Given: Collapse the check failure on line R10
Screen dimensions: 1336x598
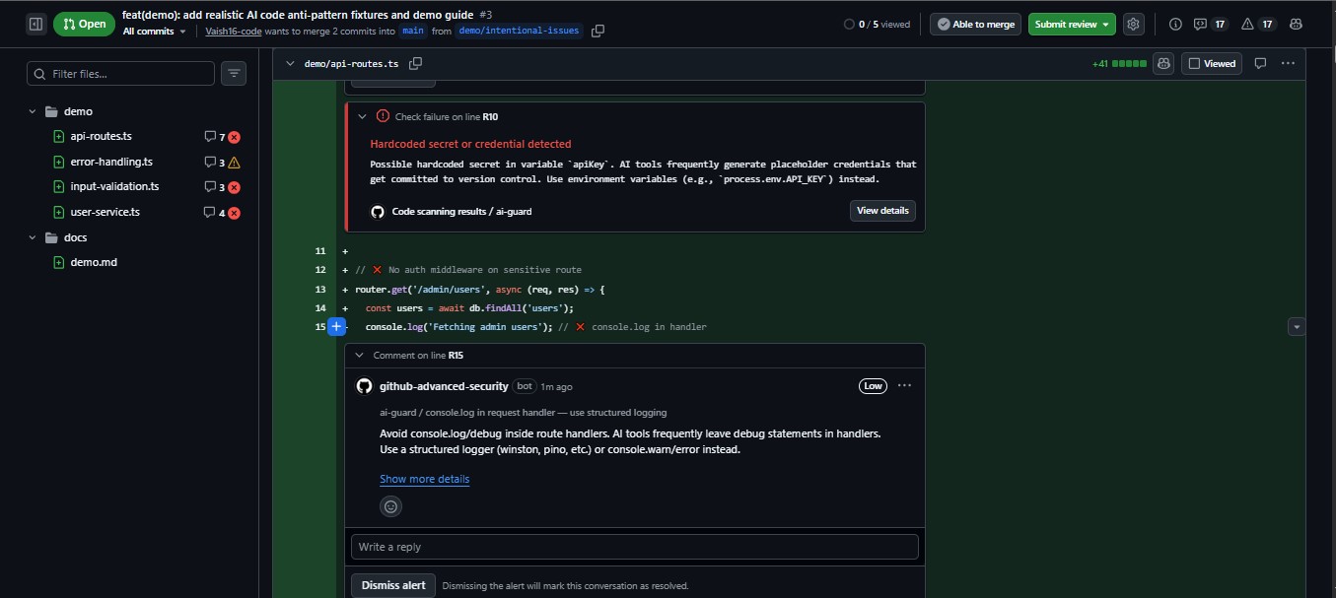Looking at the screenshot, I should (362, 116).
